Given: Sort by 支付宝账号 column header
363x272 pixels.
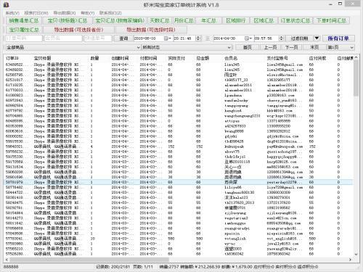Looking at the screenshot, I should click(x=287, y=58).
